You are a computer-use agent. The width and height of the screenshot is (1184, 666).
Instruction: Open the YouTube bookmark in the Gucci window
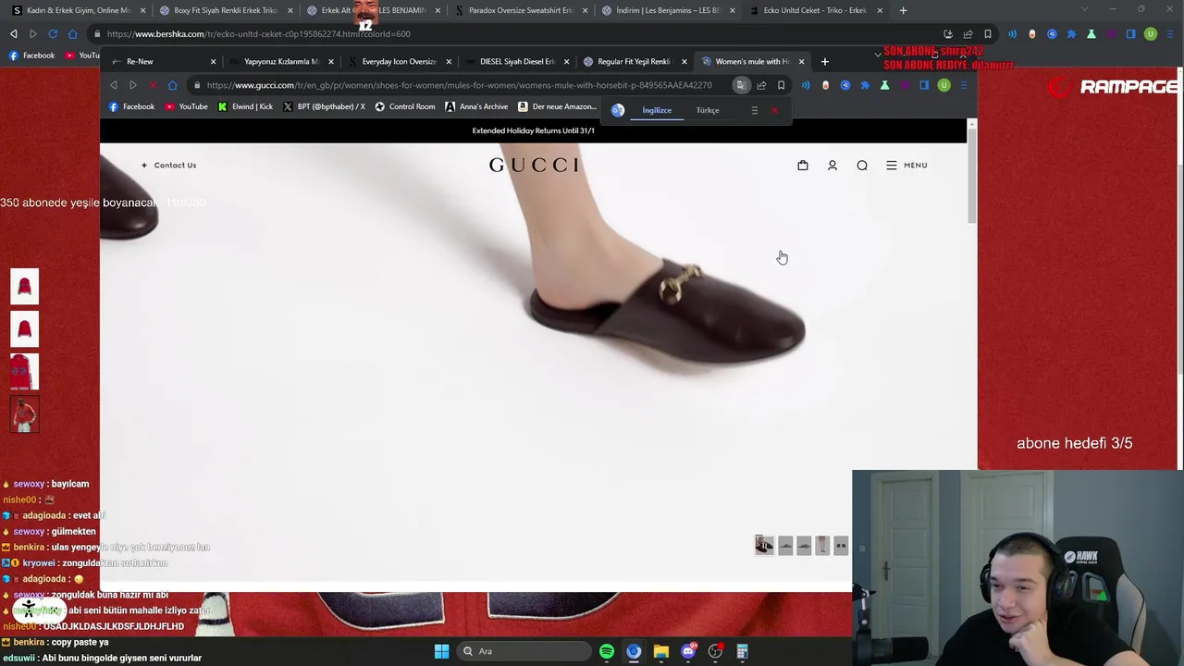186,106
